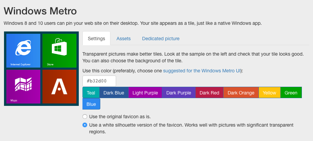
Task: Click the Maps tile icon
Action: 23,84
